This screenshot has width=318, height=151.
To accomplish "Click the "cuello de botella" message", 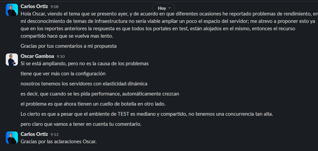I will pos(93,104).
